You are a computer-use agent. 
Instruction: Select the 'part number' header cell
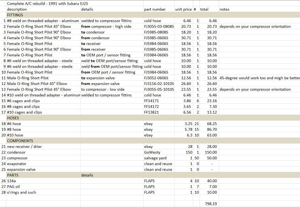point(155,9)
